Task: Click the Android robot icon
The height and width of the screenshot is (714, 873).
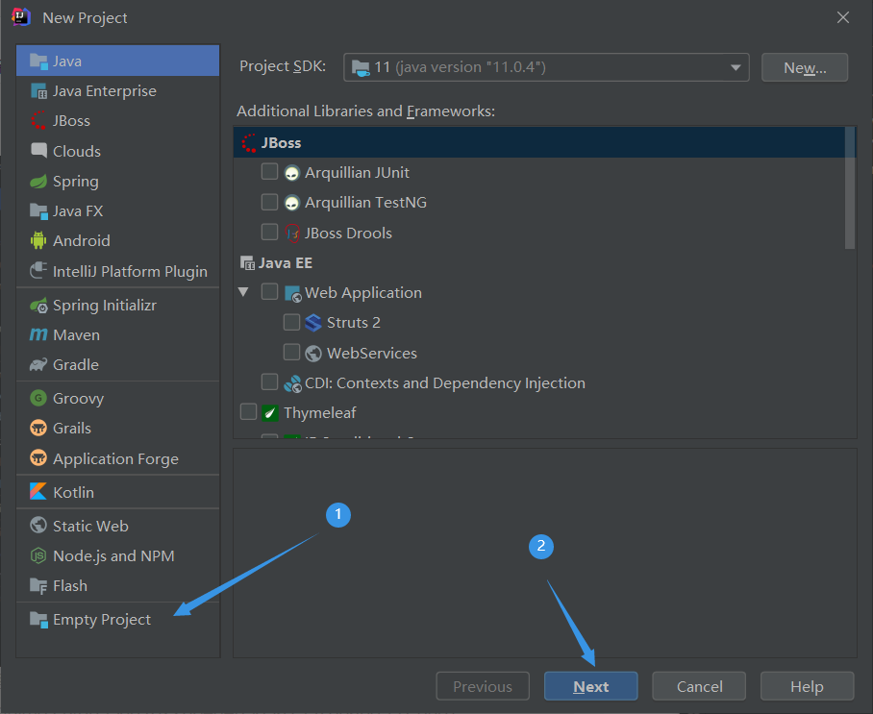Action: [38, 240]
